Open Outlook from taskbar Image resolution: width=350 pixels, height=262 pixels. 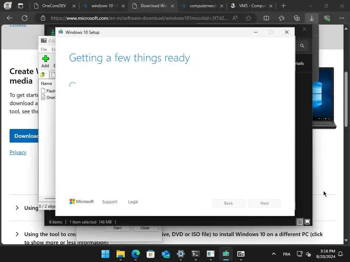coord(166,254)
